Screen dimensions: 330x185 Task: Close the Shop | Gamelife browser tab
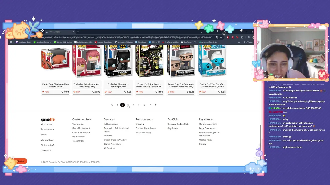[x=73, y=32]
